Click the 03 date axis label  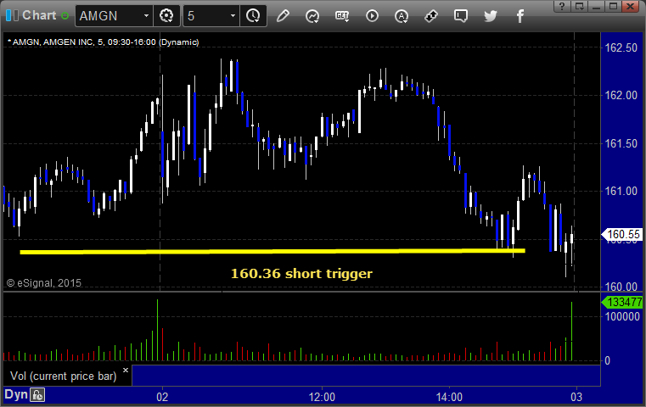(x=576, y=397)
